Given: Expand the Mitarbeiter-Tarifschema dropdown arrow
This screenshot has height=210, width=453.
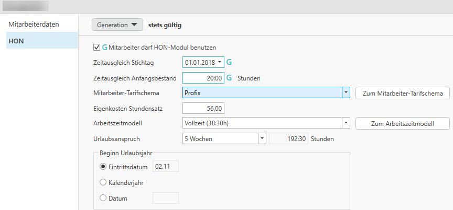Looking at the screenshot, I should point(346,93).
